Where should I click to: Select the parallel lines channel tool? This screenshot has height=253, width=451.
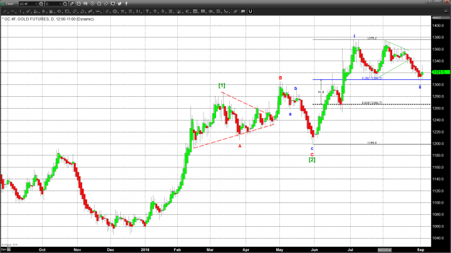(107, 11)
